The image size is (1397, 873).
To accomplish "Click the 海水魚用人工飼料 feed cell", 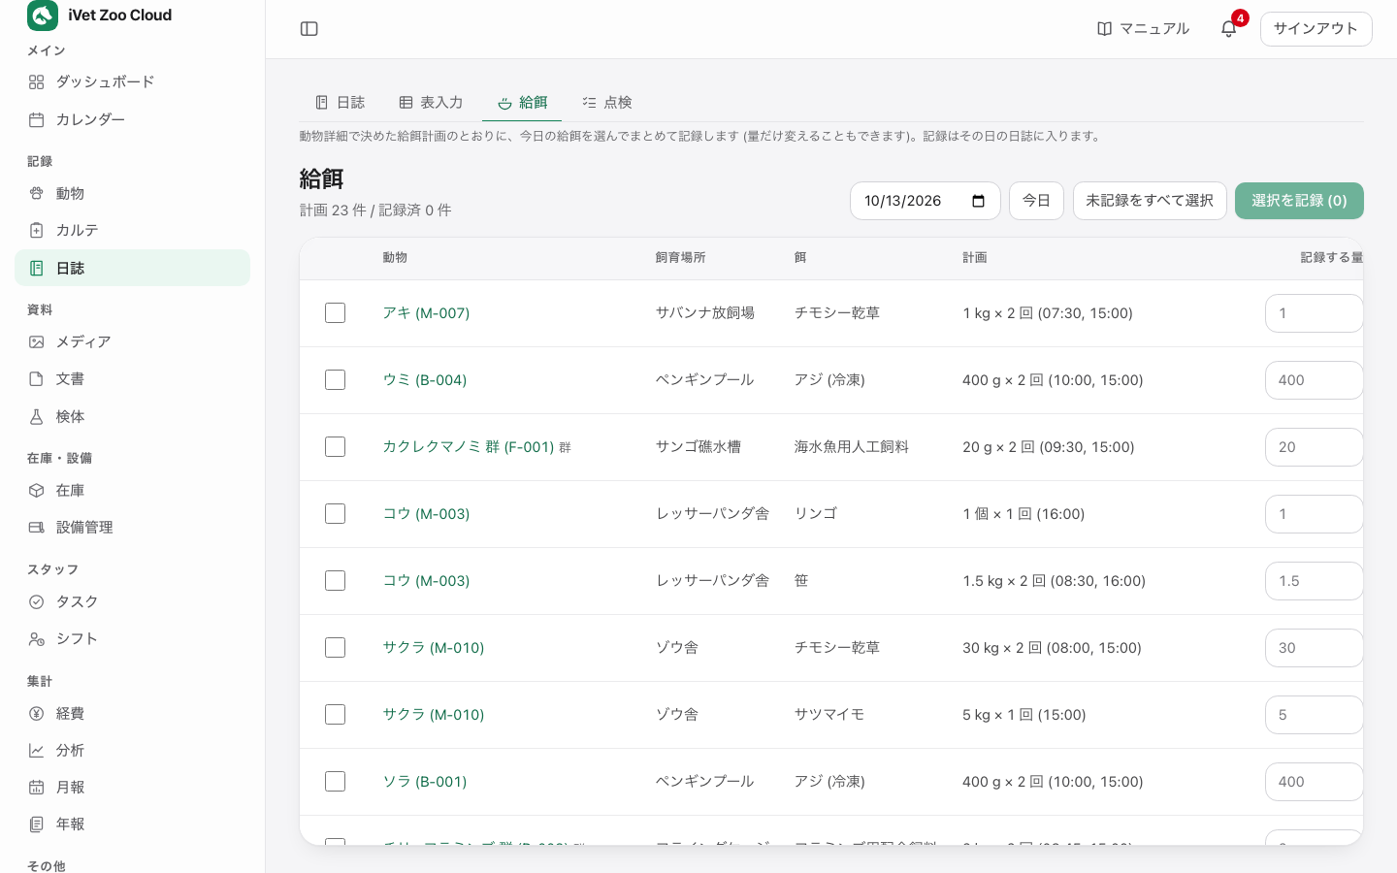I will 852,446.
